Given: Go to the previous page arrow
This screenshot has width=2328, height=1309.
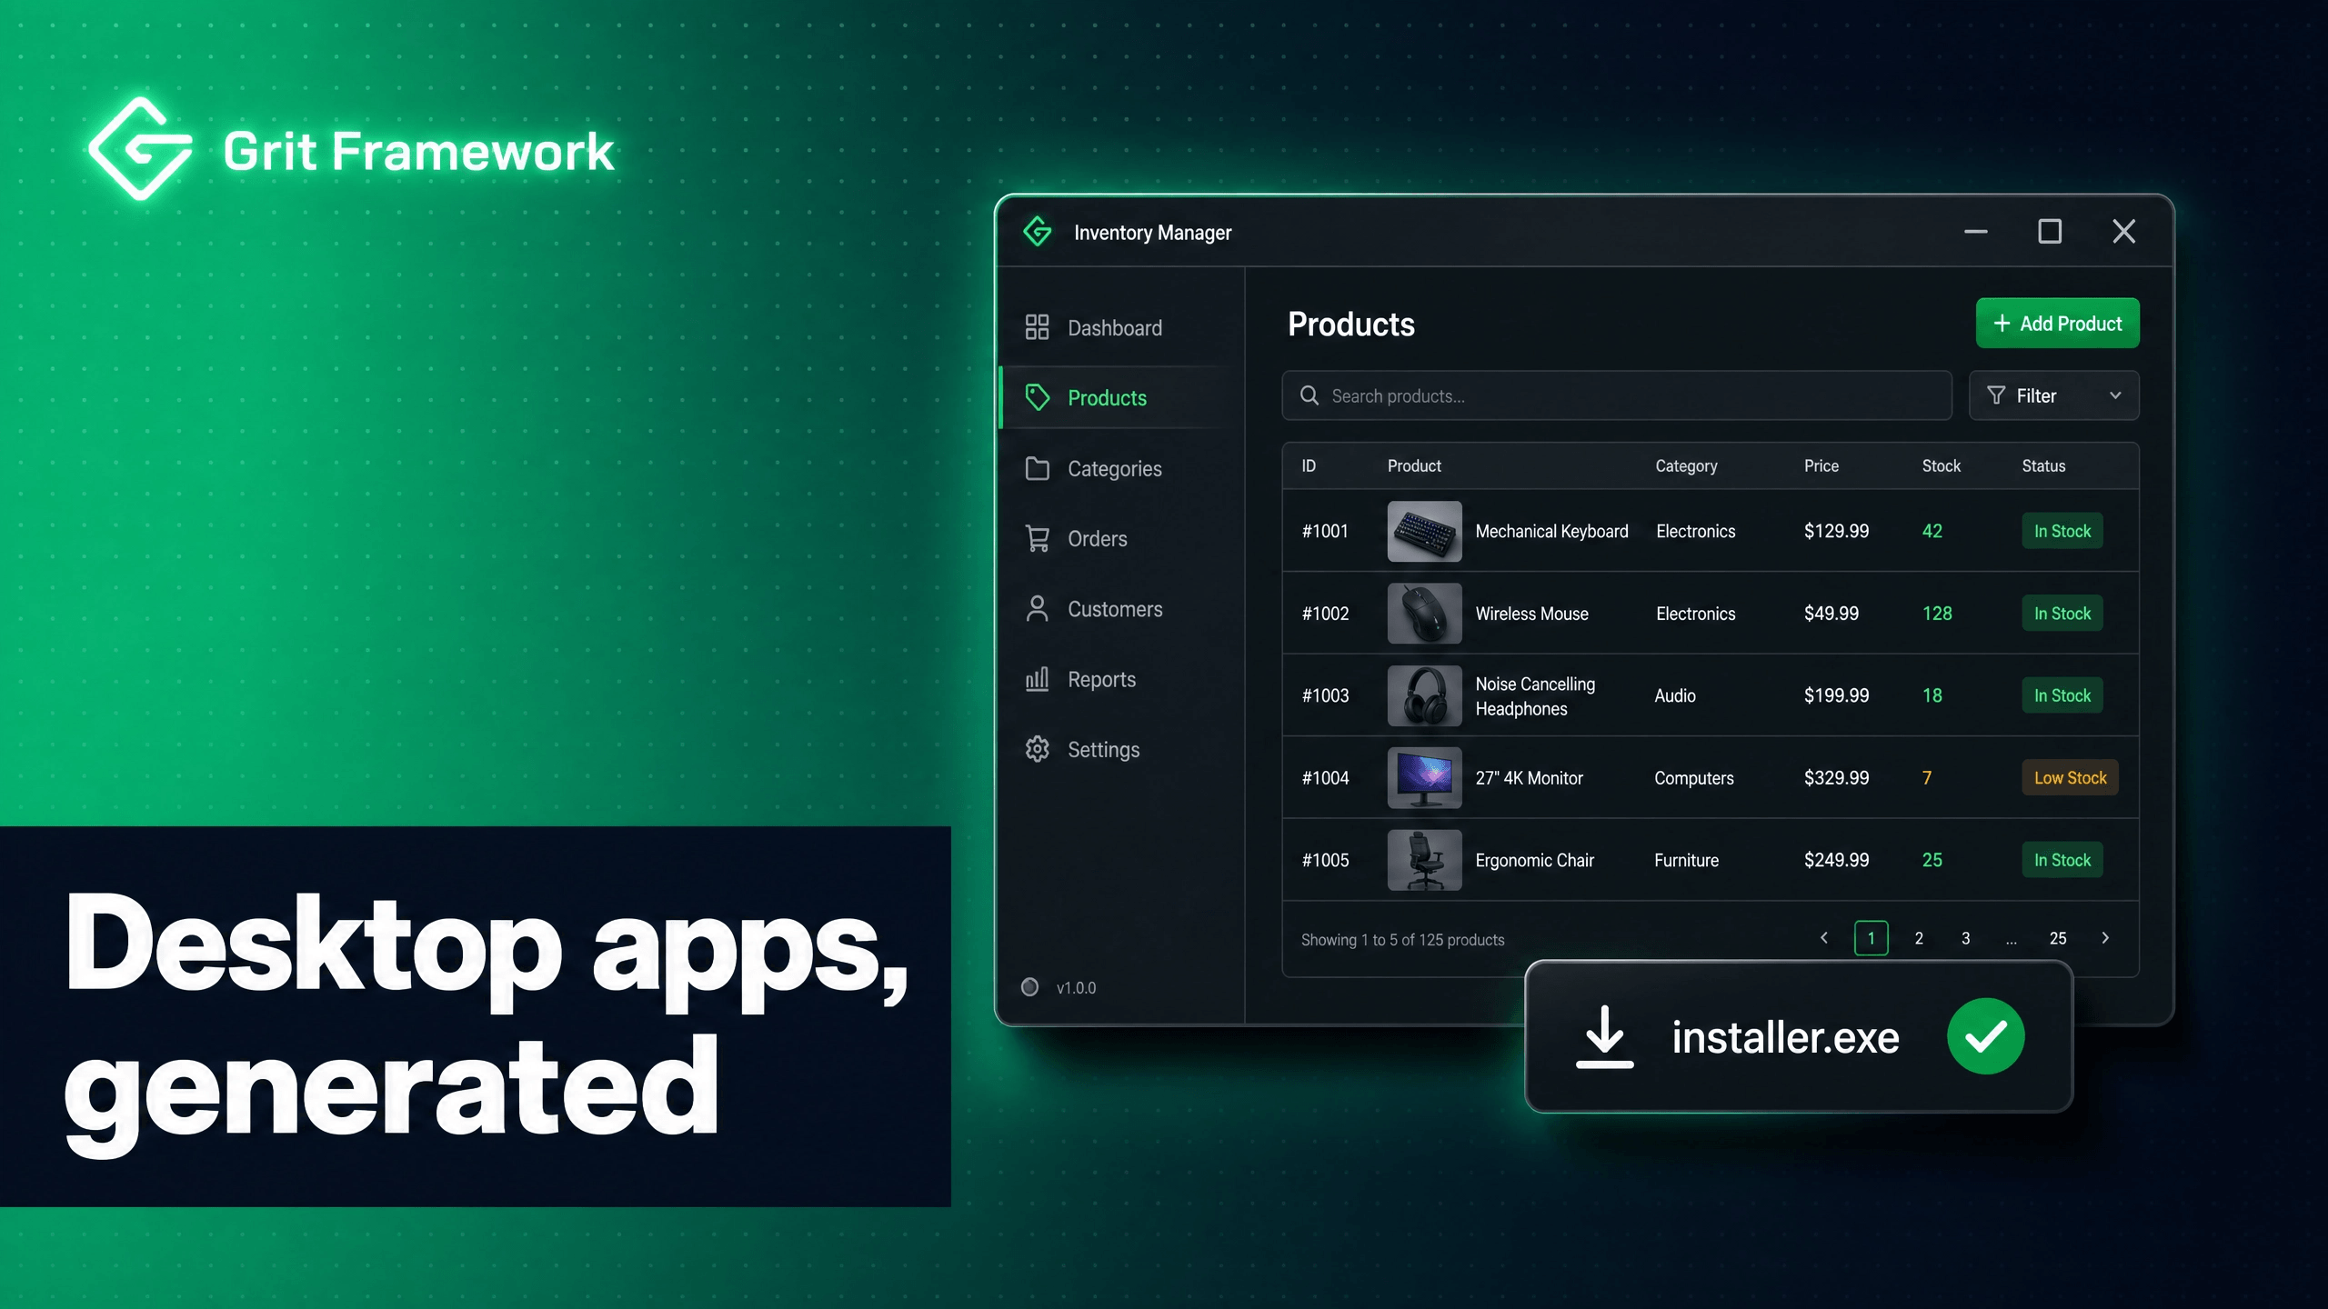Looking at the screenshot, I should point(1823,938).
